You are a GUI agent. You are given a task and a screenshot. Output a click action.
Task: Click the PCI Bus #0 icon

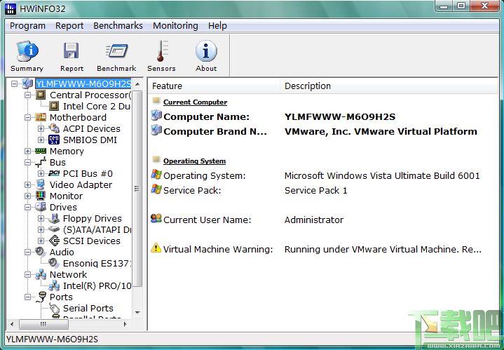coord(54,173)
